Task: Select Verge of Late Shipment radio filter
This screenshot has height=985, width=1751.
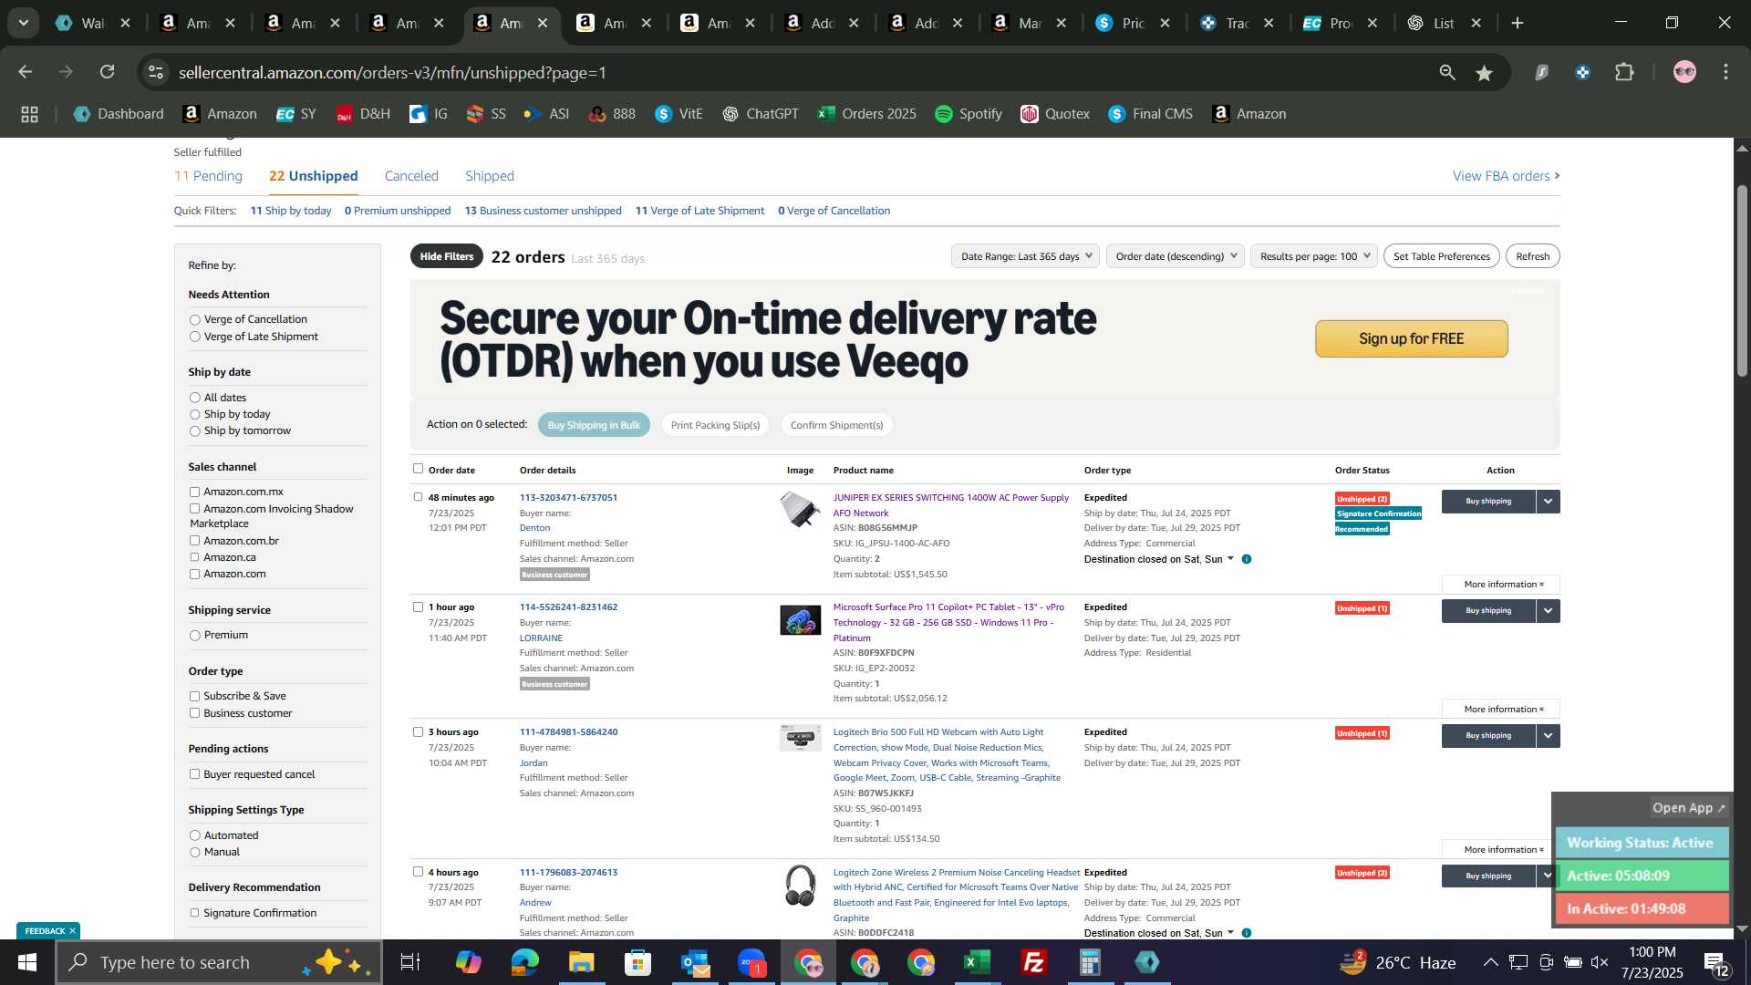Action: click(195, 337)
